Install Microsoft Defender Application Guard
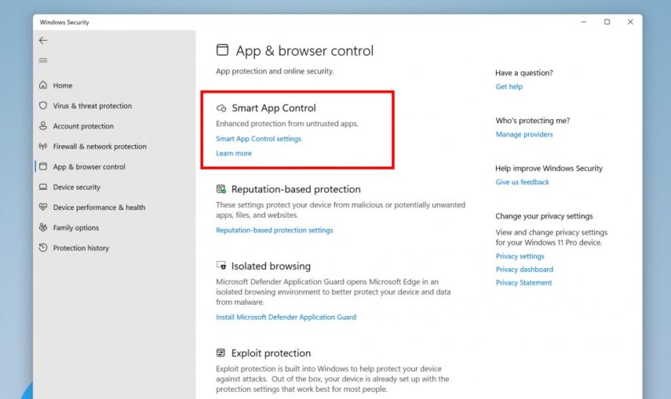 (286, 317)
